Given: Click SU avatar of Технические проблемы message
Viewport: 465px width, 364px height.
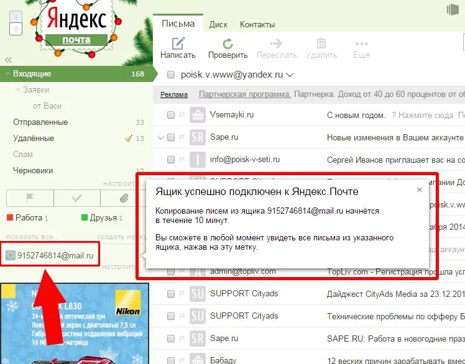Looking at the screenshot, I should 198,316.
